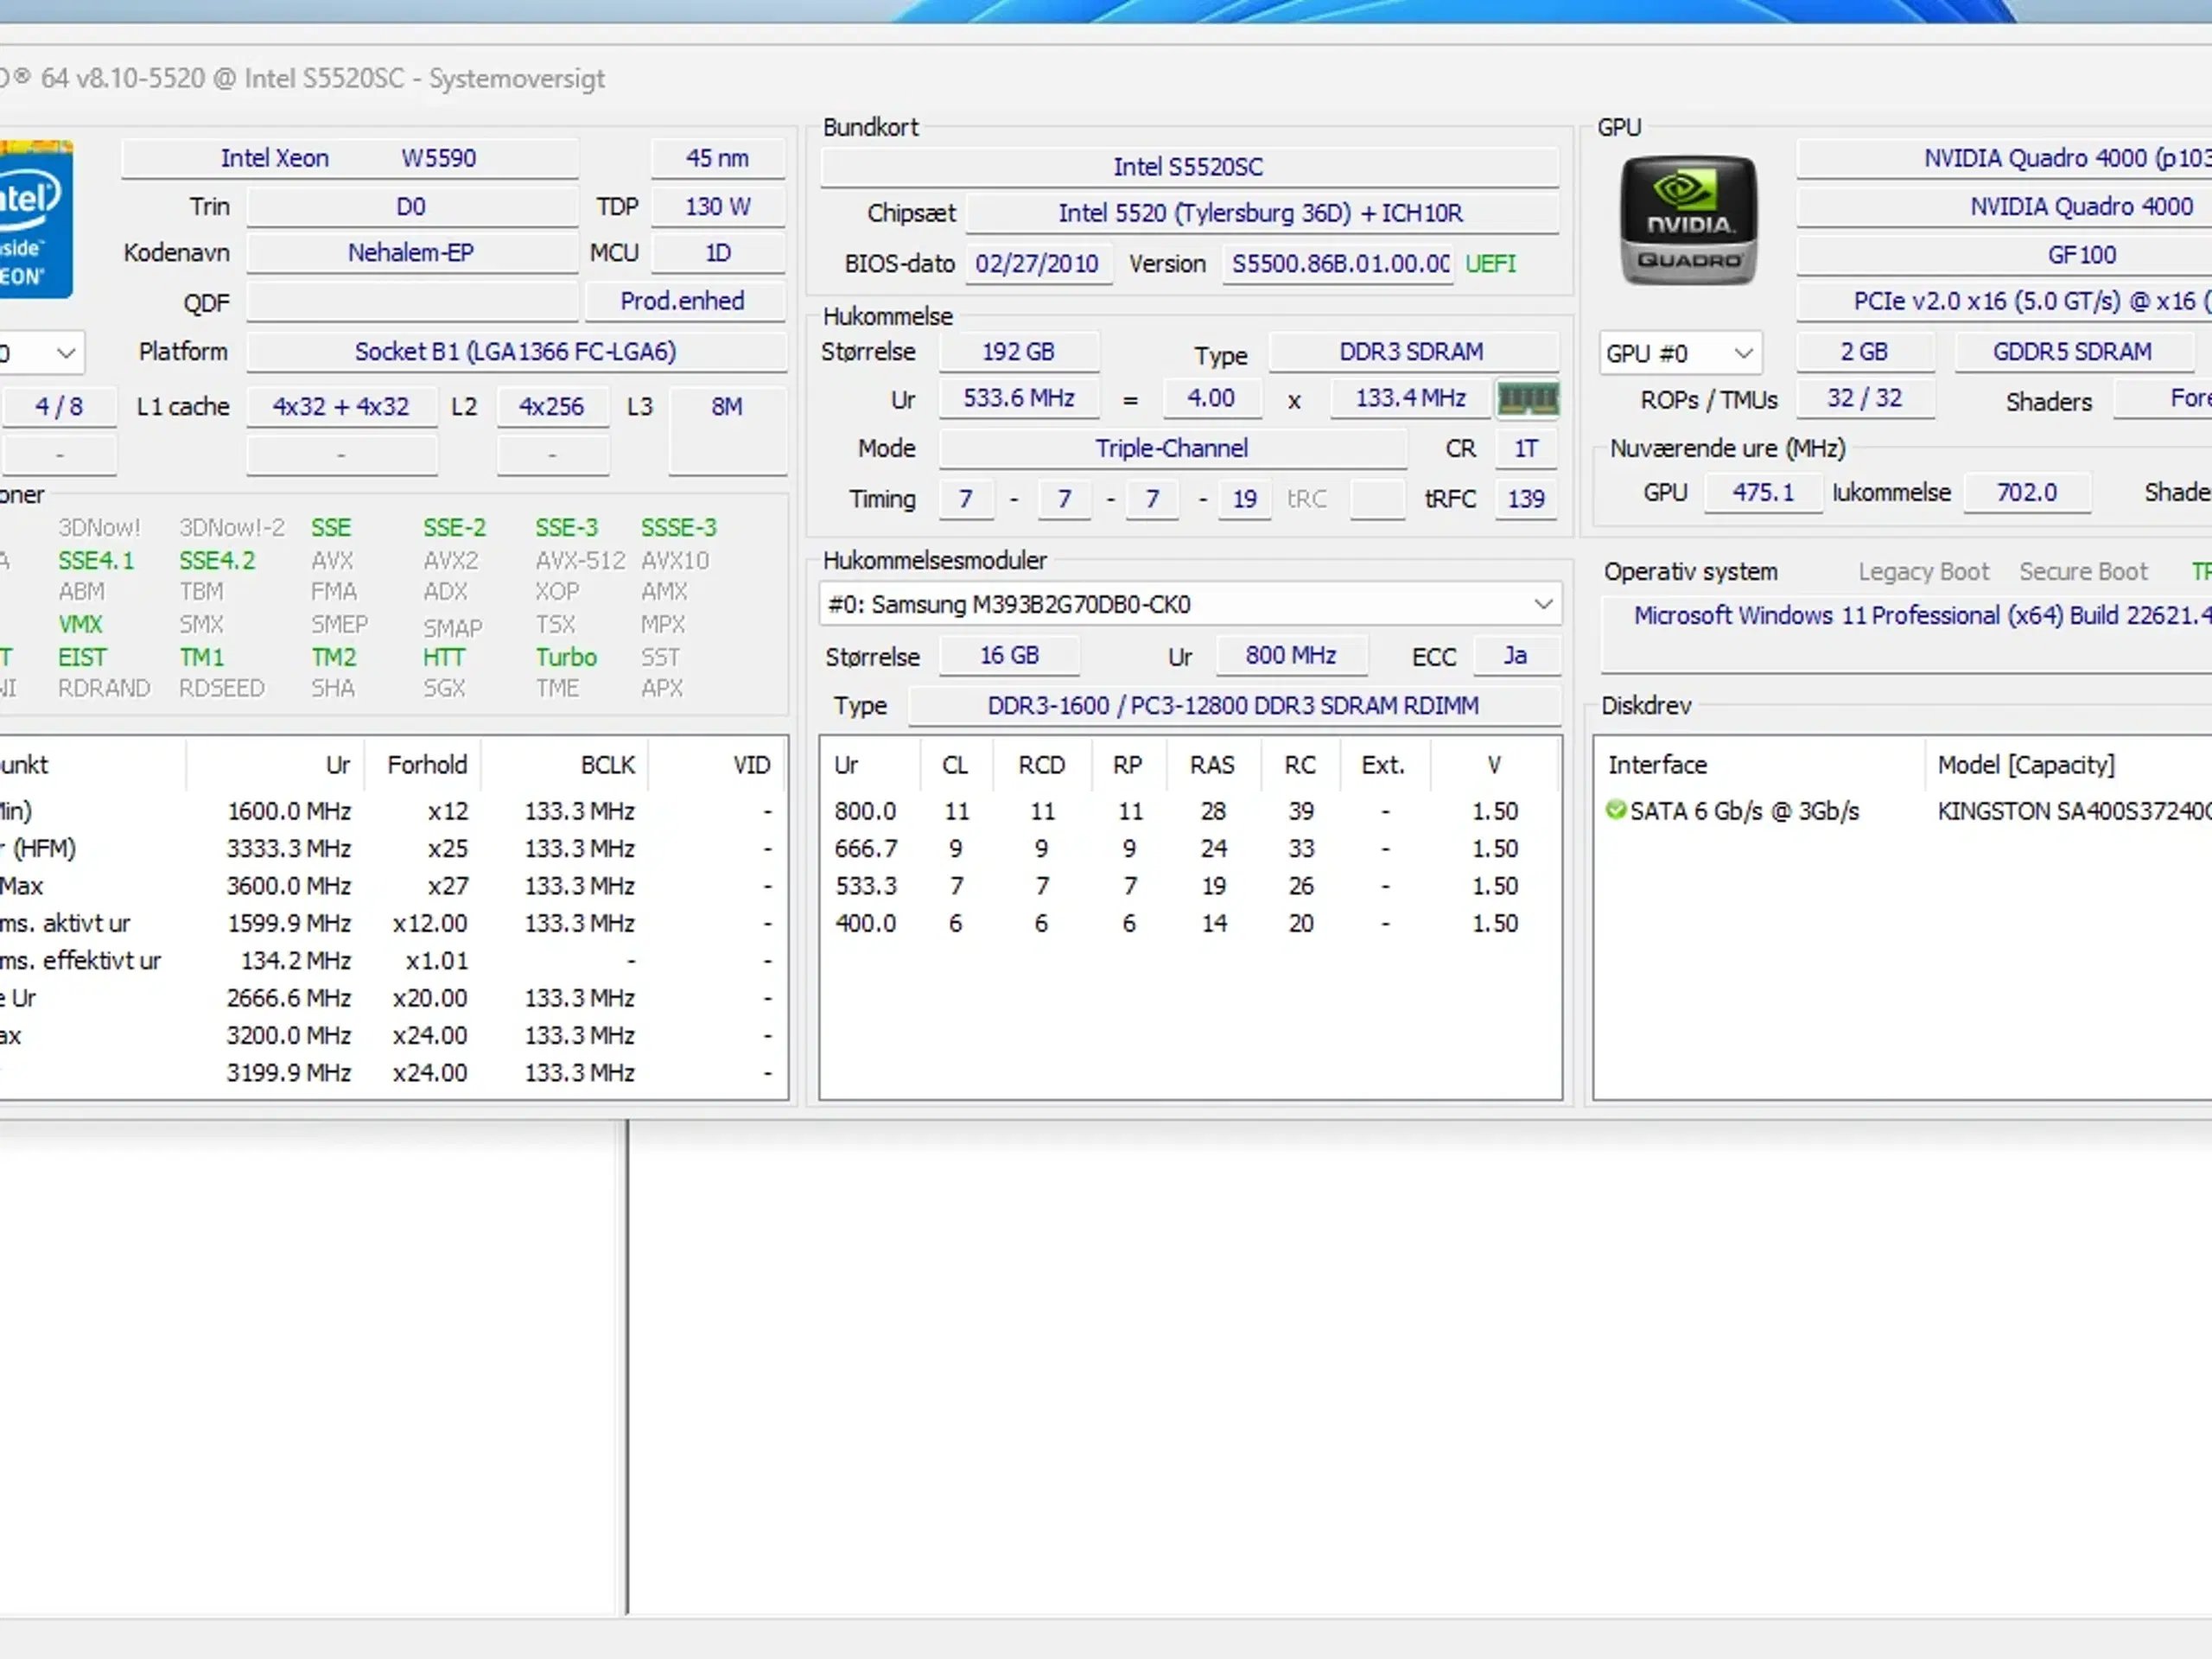This screenshot has width=2212, height=1659.
Task: Click the DDR3-1600 / PC3-12800 type field
Action: coord(1234,706)
